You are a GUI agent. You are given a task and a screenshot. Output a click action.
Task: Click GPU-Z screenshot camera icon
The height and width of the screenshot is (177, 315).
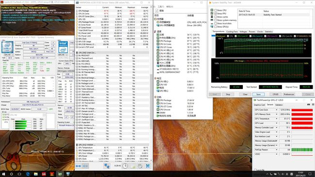point(309,104)
